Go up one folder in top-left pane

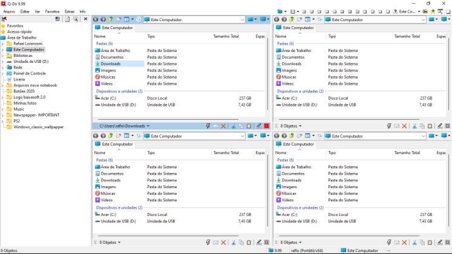(x=111, y=19)
